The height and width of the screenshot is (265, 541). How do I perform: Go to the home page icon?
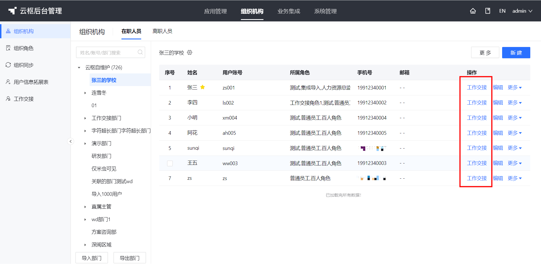tap(473, 11)
